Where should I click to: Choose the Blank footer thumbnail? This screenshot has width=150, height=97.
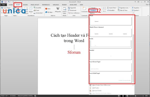110,21
